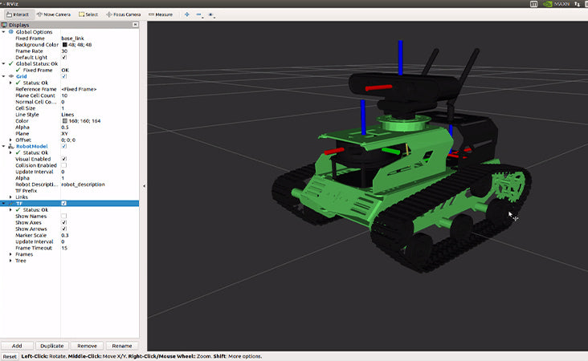Choose the Select tool in toolbar
588x361 pixels.
tap(88, 14)
